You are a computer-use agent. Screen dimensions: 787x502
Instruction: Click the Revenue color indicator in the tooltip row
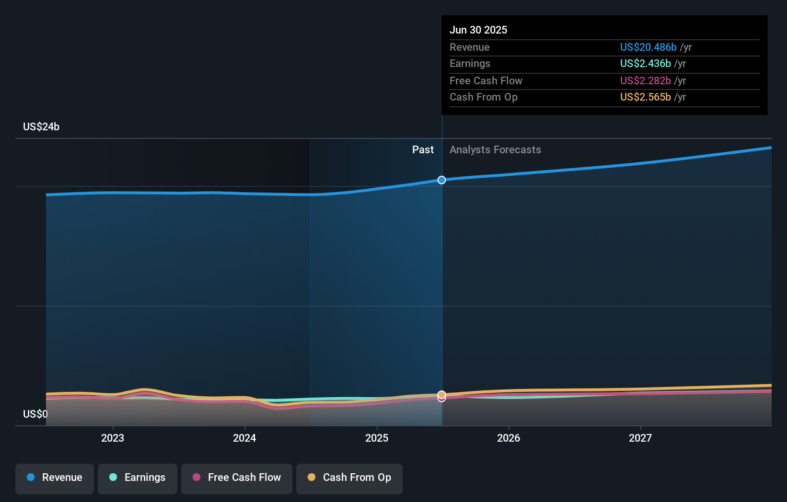tap(648, 47)
